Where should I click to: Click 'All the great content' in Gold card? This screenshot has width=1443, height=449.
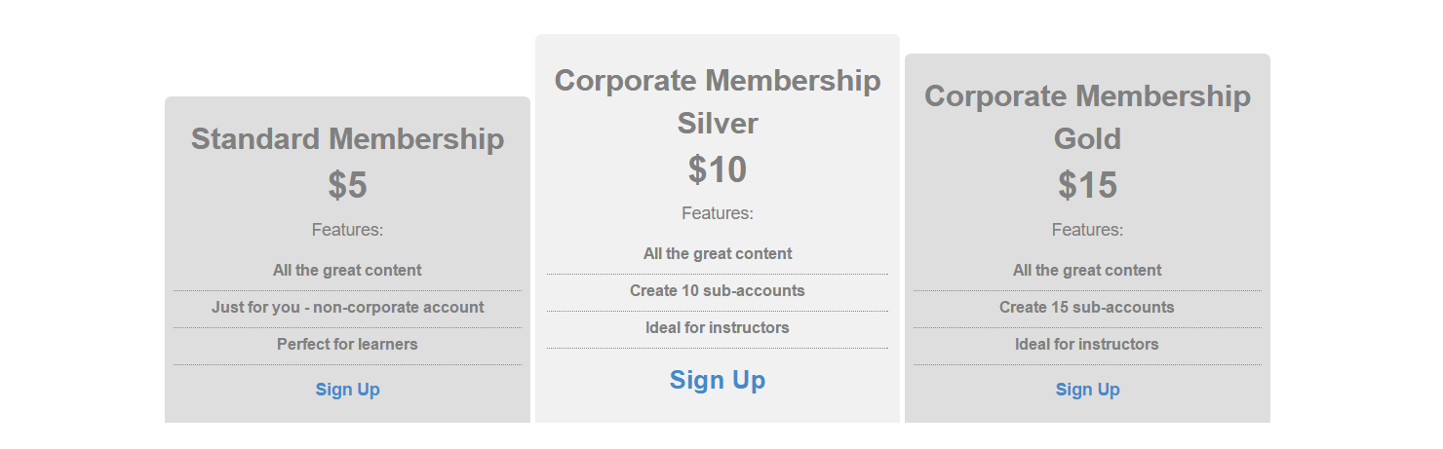1087,271
